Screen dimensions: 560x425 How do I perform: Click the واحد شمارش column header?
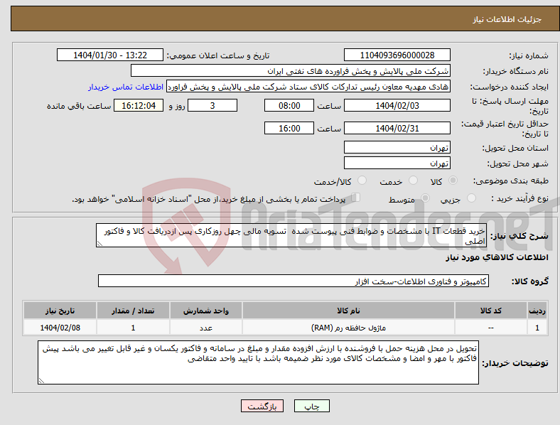click(206, 311)
